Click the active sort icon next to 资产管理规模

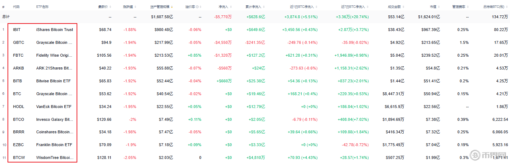point(172,7)
